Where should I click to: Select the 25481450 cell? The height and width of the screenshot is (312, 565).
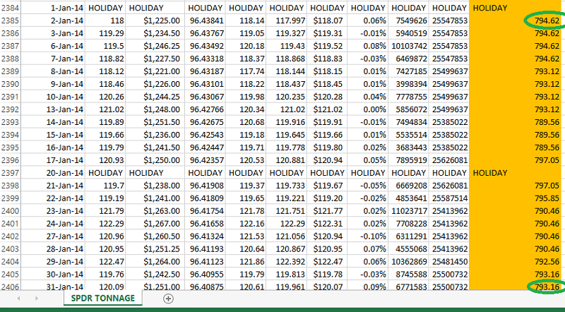tap(449, 262)
